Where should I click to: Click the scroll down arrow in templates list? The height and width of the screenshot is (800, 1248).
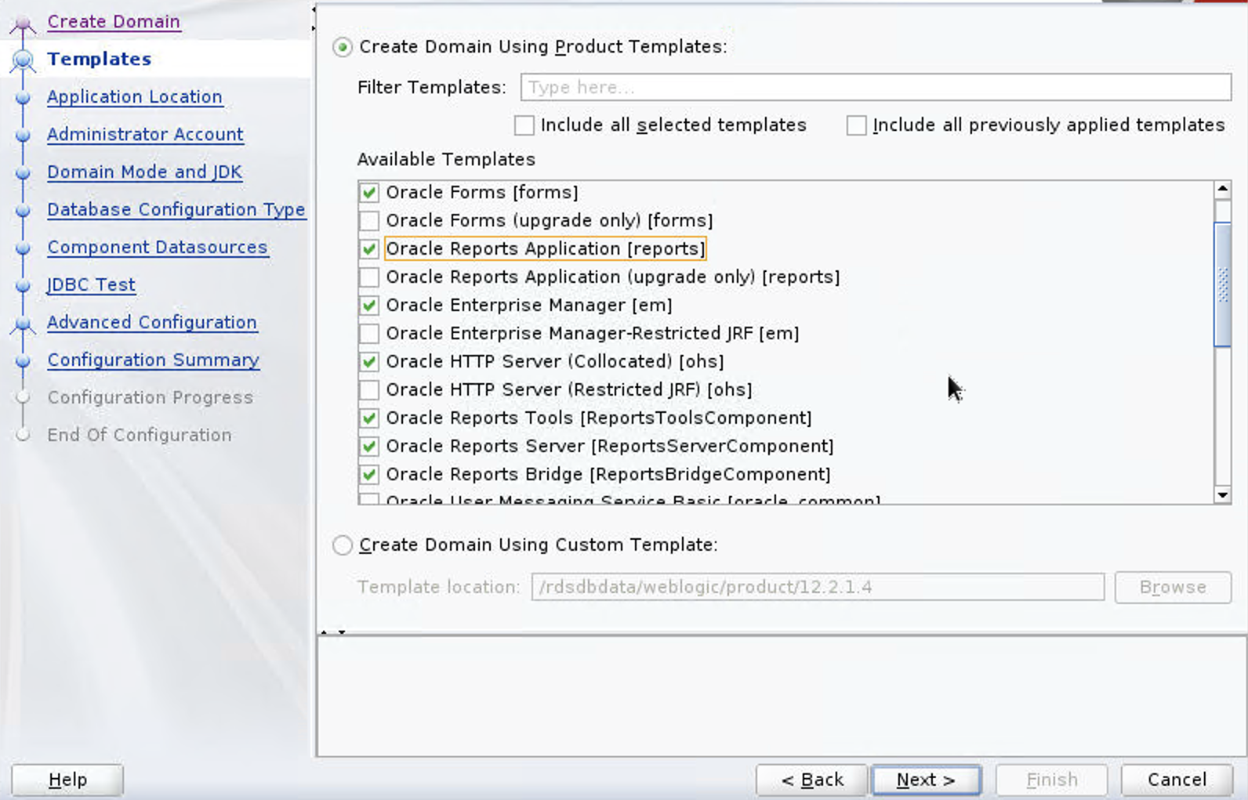[1222, 494]
